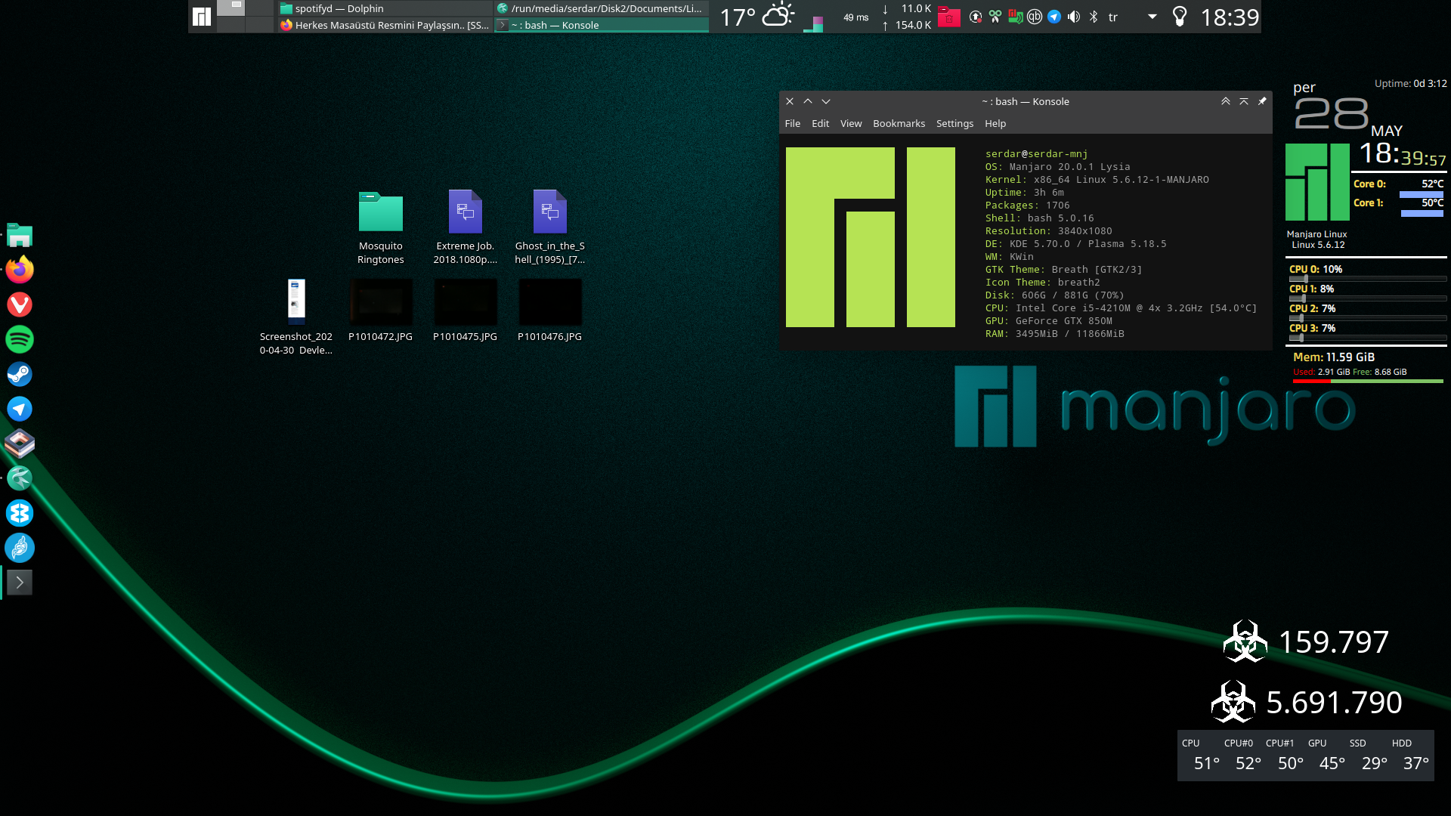Click the color bars panel widget
Image resolution: width=1451 pixels, height=816 pixels.
pyautogui.click(x=813, y=23)
